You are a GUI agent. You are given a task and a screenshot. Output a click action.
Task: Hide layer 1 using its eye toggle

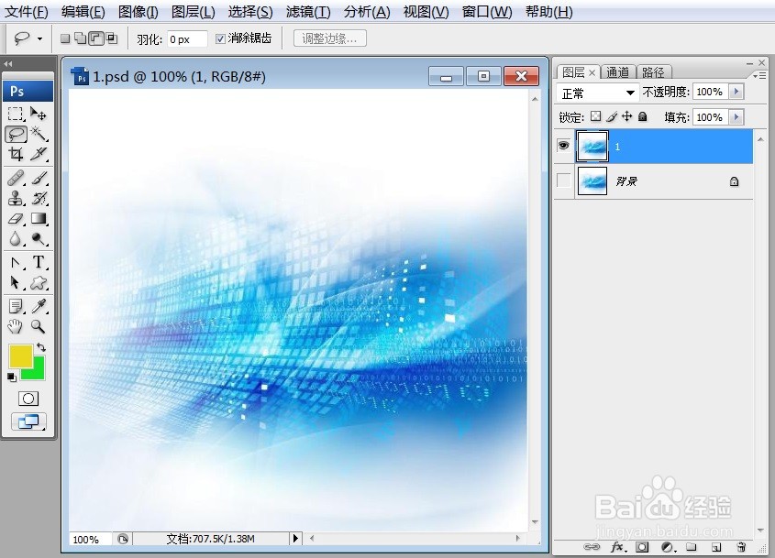point(563,145)
